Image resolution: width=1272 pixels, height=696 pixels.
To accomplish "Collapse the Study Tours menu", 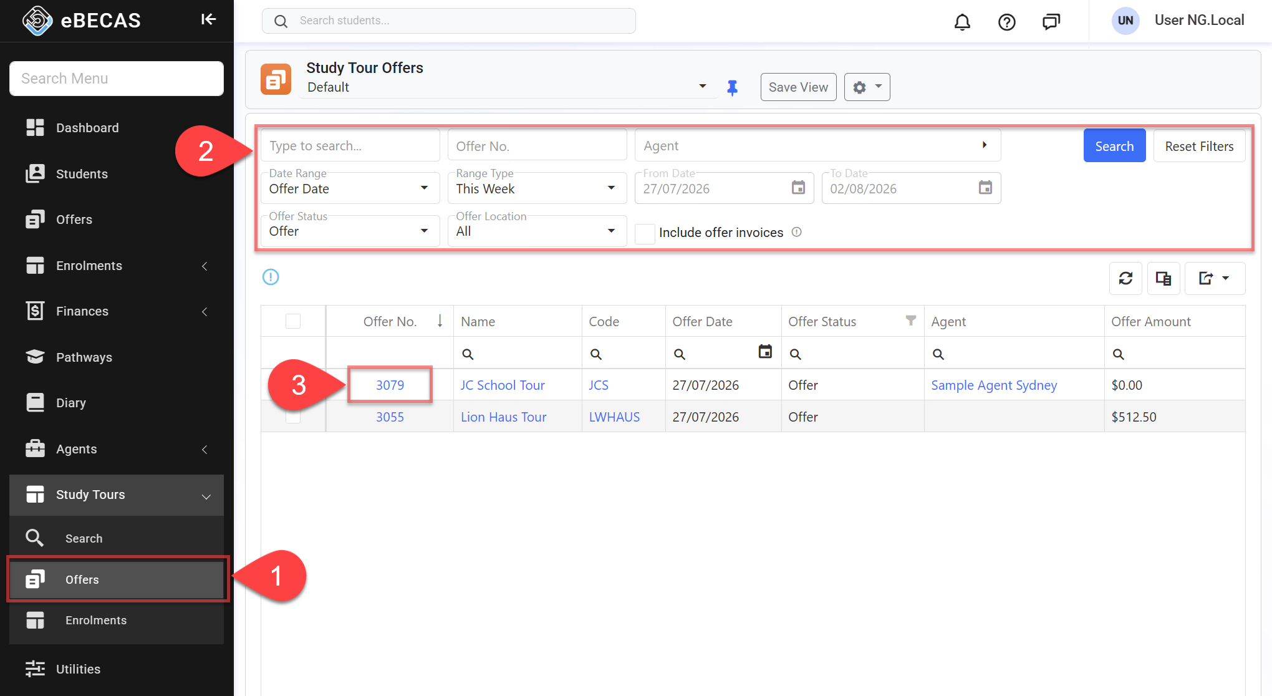I will tap(117, 495).
